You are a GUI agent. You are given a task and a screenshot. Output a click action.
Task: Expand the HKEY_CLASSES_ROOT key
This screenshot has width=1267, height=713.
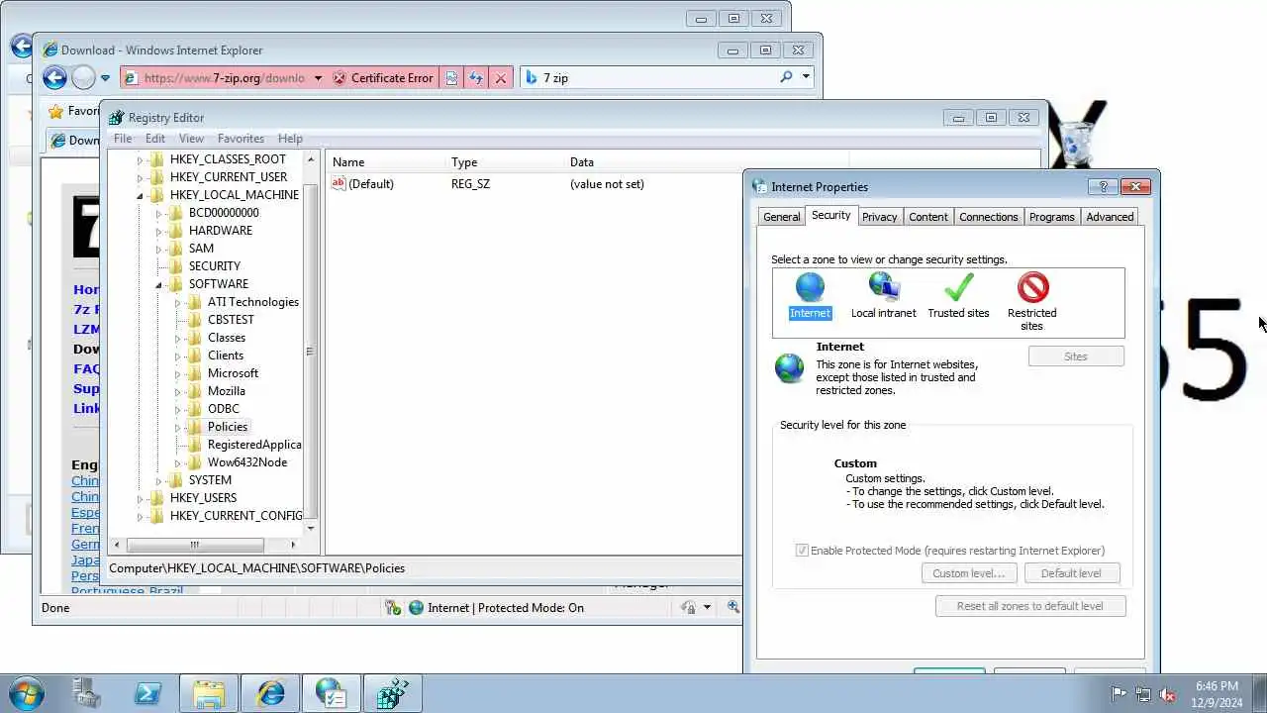pos(140,159)
